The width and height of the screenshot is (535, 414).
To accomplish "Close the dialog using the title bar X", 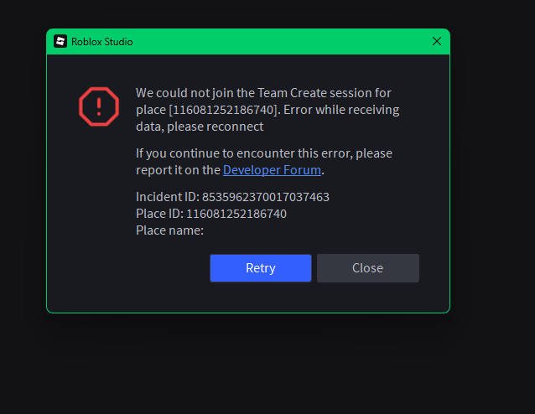I will [x=436, y=41].
